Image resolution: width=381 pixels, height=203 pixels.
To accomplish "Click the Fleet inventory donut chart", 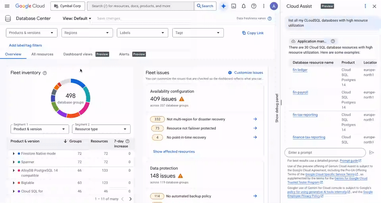I will click(71, 98).
